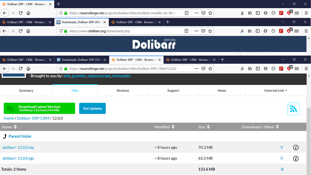Image resolution: width=311 pixels, height=175 pixels.
Task: Open the shield extension with badge 10
Action: point(289,68)
